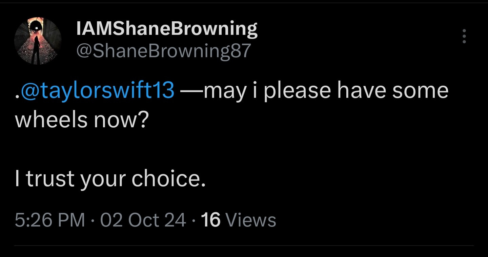Click the IAMShaneBrowning profile avatar
This screenshot has width=488, height=257.
click(38, 41)
